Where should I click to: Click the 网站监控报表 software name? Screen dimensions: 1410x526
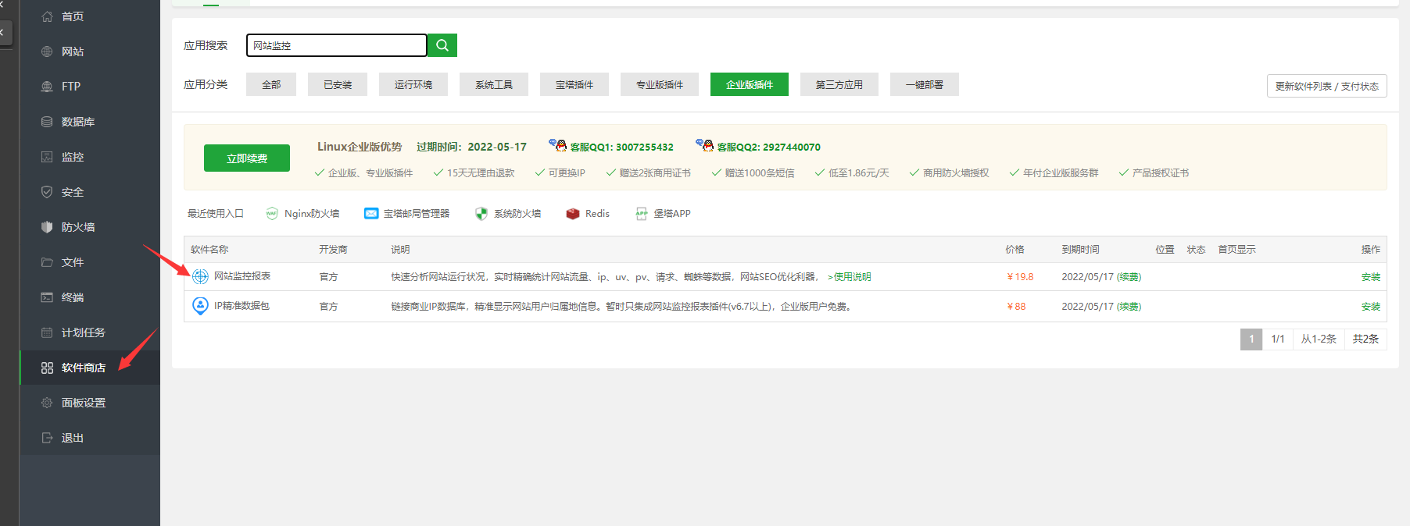[242, 276]
